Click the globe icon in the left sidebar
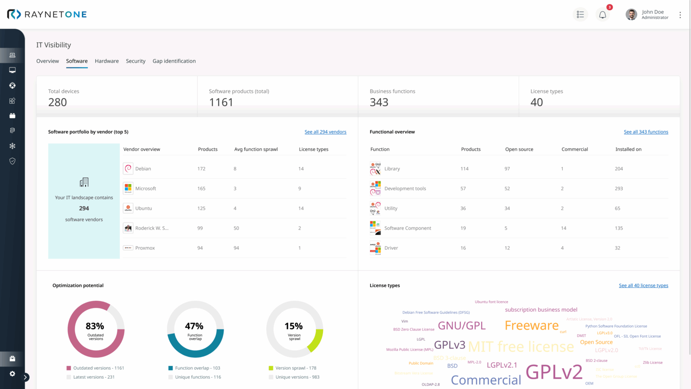This screenshot has width=691, height=389. 12,85
